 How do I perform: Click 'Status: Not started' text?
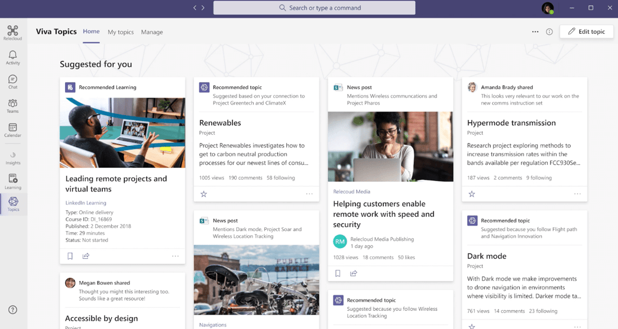point(87,240)
